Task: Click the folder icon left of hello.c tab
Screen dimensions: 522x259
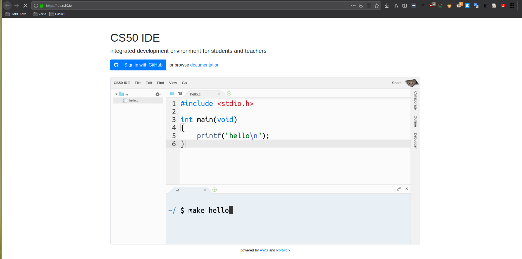Action: coord(172,94)
